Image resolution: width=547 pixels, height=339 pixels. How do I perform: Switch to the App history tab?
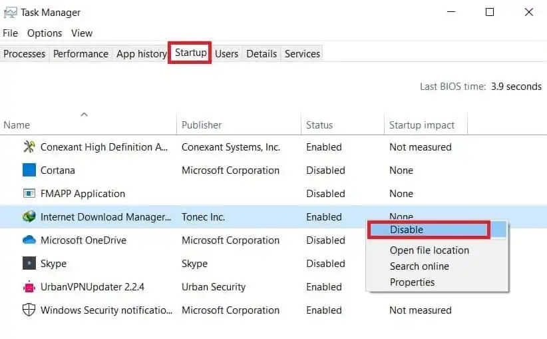pos(141,54)
